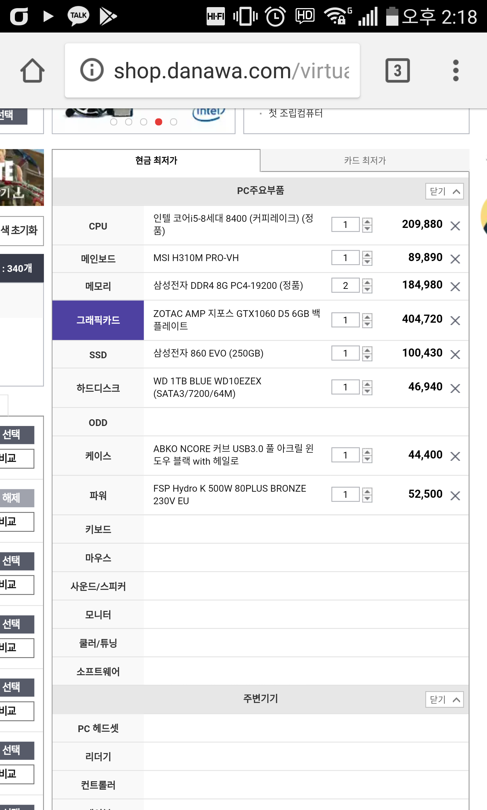Viewport: 487px width, 810px height.
Task: Select the 파워 category
Action: point(98,496)
